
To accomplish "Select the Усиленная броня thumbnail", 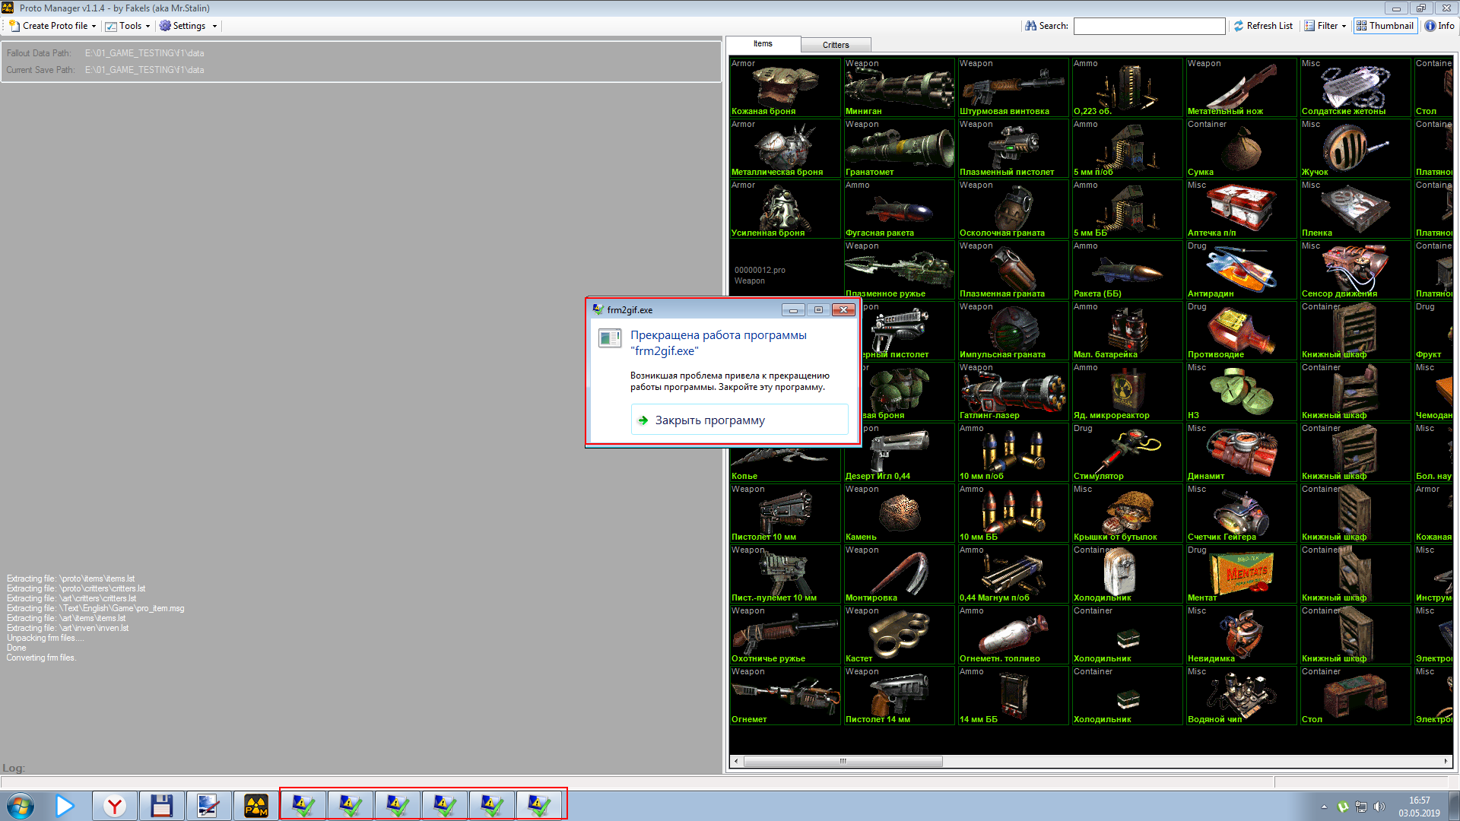I will [785, 208].
